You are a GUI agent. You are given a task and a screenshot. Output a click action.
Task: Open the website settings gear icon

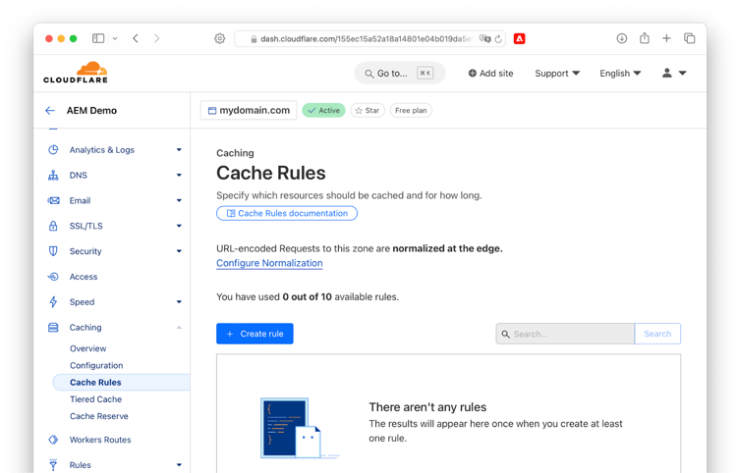(219, 38)
